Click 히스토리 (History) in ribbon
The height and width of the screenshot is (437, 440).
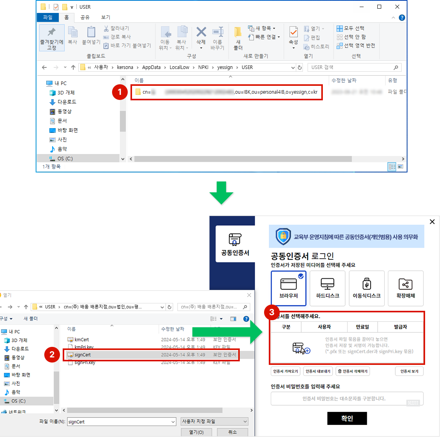[317, 47]
